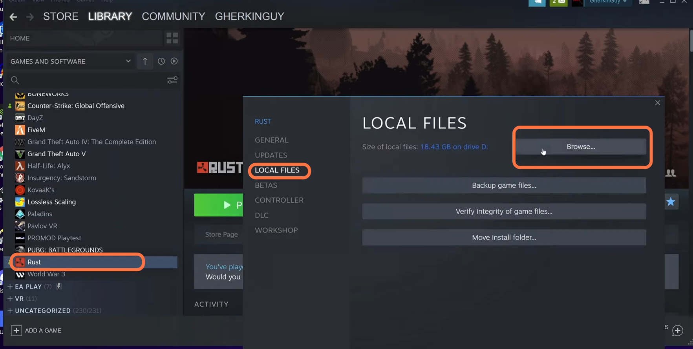Open Steam announcements megaphone icon
Screen dimensions: 693x349
pos(537,2)
